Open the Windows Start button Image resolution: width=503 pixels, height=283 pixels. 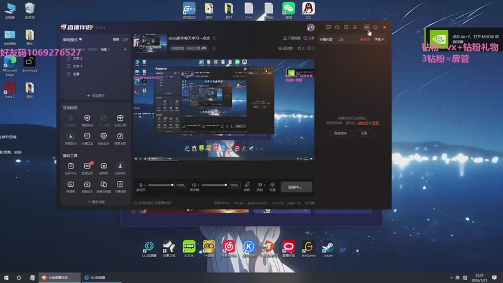(6, 277)
